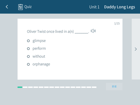This screenshot has height=105, width=140.
Task: Jump to second progress bar segment
Action: pyautogui.click(x=25, y=87)
